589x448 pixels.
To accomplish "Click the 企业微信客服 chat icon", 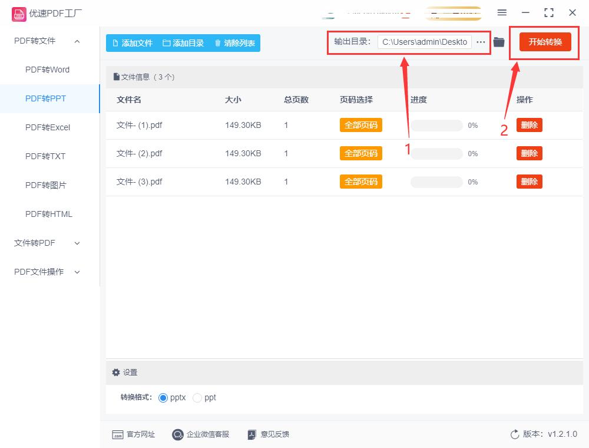I will 177,434.
